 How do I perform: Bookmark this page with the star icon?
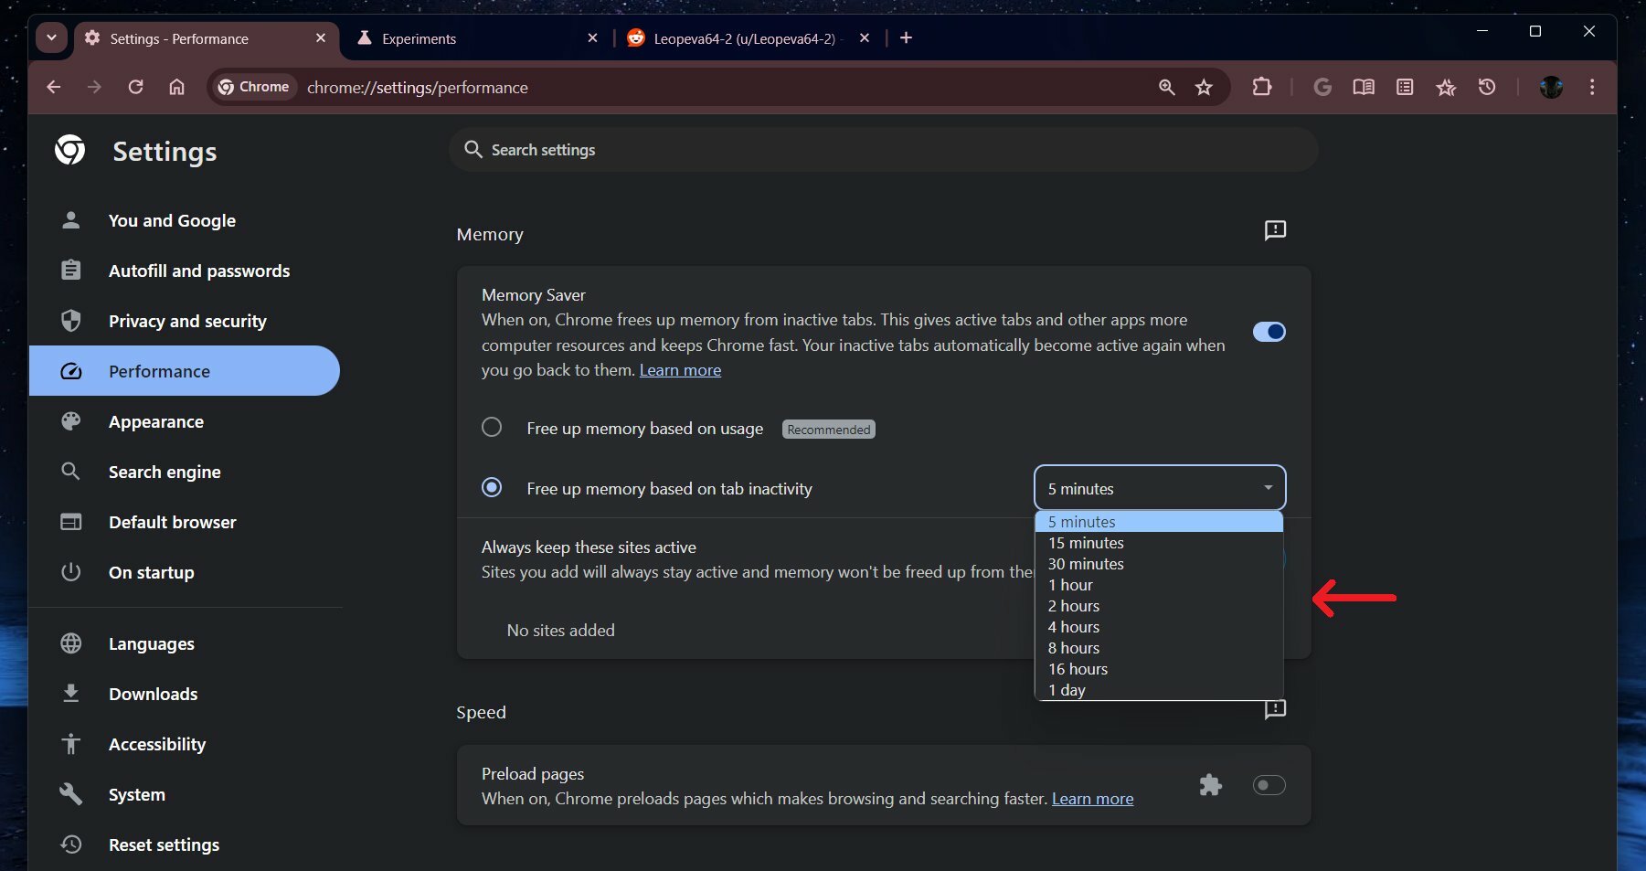pyautogui.click(x=1204, y=87)
